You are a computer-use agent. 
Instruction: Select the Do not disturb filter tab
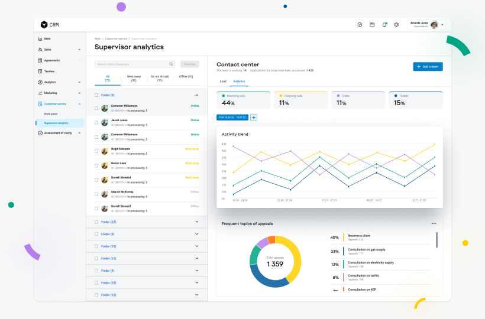(x=160, y=78)
